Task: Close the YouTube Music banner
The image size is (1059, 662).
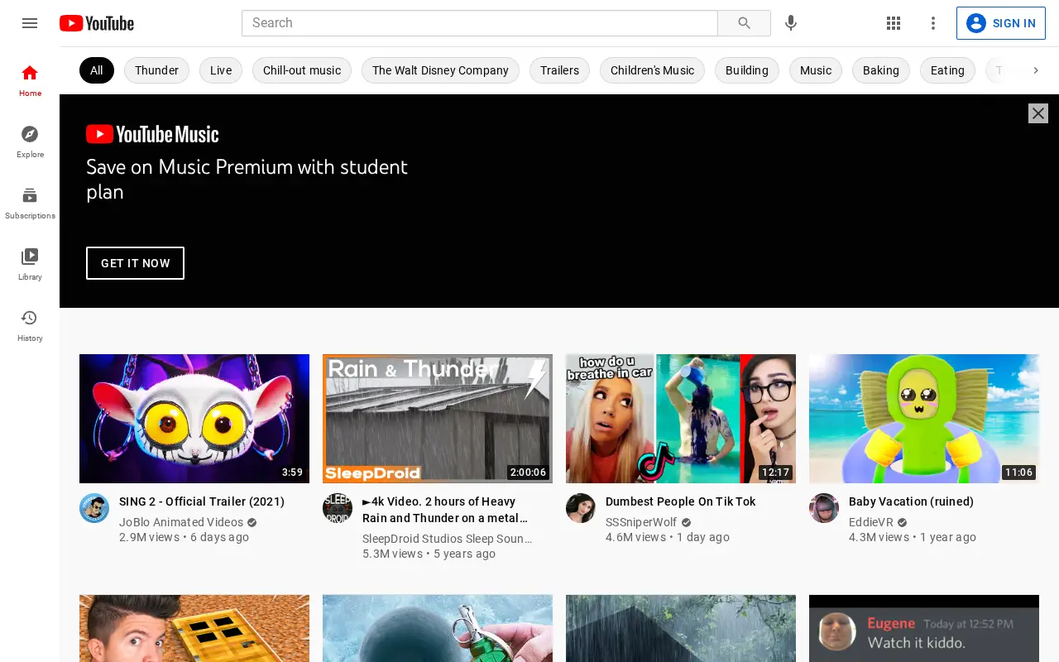Action: 1038,113
